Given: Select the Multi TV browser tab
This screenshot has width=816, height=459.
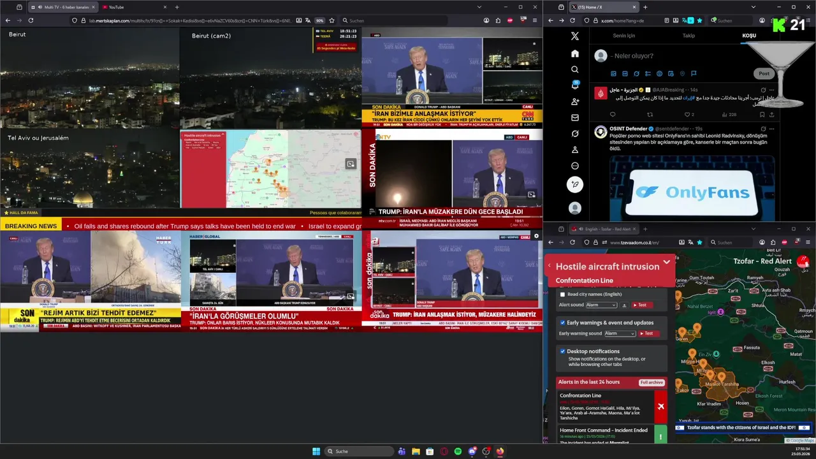Looking at the screenshot, I should 62,7.
